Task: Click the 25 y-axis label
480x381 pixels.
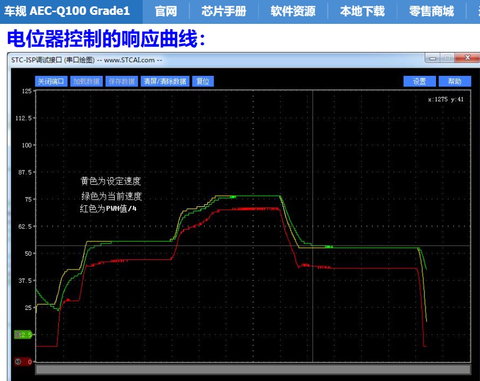Action: pos(28,307)
